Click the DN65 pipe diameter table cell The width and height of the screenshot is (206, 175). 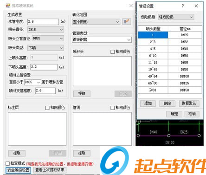(185, 63)
